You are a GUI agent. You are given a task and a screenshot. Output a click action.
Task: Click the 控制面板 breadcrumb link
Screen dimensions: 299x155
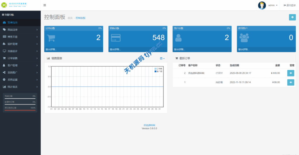tap(81, 18)
